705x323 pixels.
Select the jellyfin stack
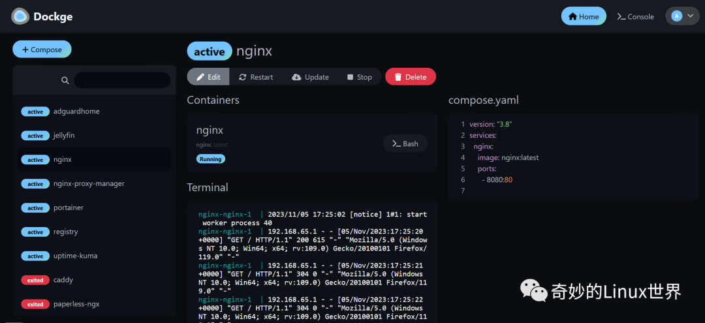(x=94, y=136)
